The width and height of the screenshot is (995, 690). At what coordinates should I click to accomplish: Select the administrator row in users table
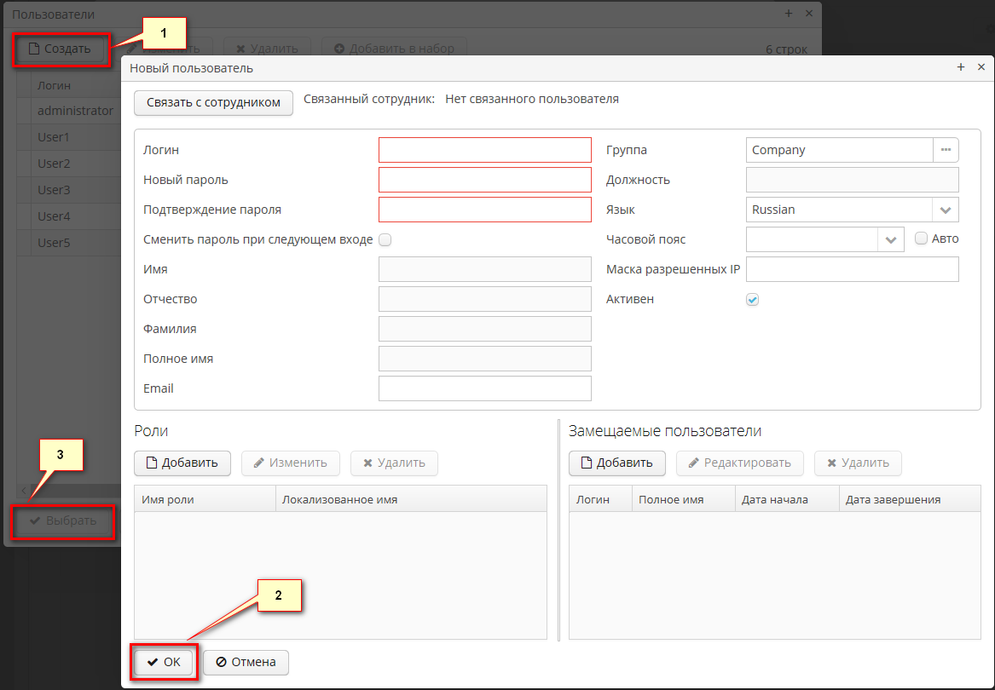click(75, 111)
